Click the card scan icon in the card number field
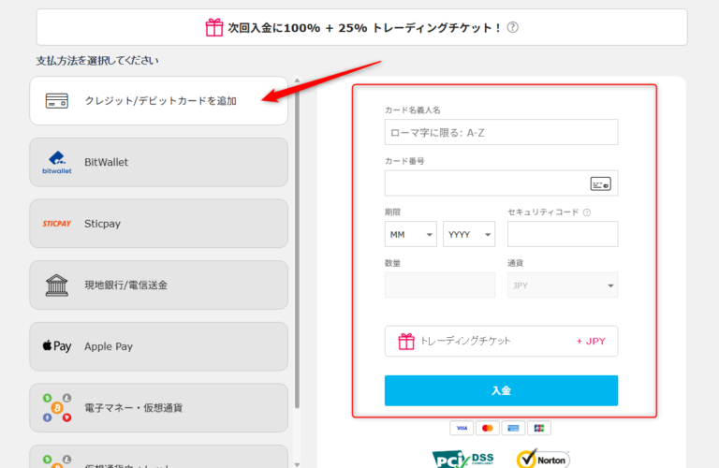This screenshot has width=719, height=468. point(600,183)
